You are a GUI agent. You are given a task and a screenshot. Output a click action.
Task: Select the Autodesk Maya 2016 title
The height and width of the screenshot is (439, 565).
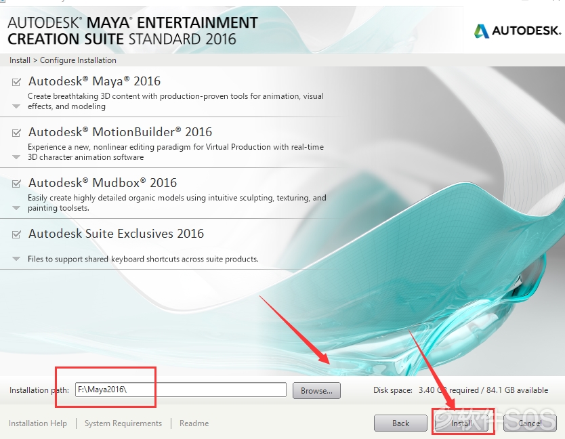[94, 81]
